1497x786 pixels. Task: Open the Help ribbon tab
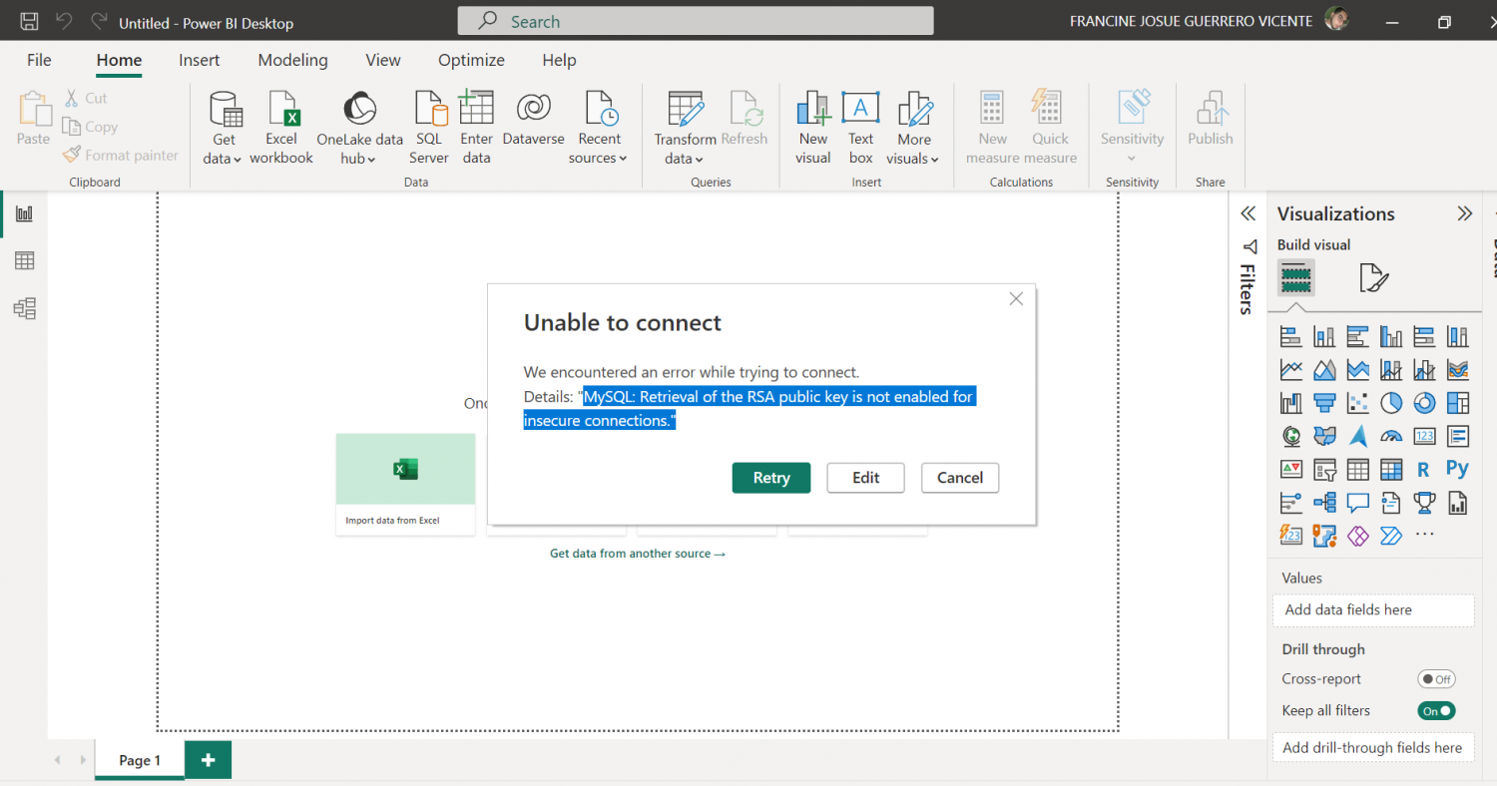click(559, 60)
